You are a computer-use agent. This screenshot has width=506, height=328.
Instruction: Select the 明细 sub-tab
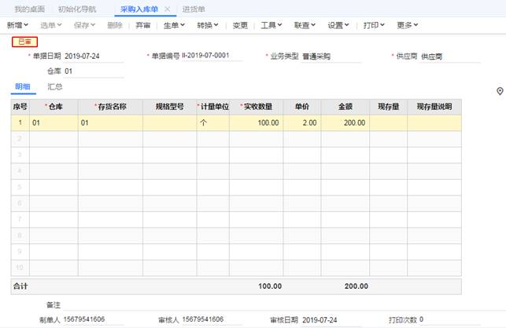click(x=24, y=86)
